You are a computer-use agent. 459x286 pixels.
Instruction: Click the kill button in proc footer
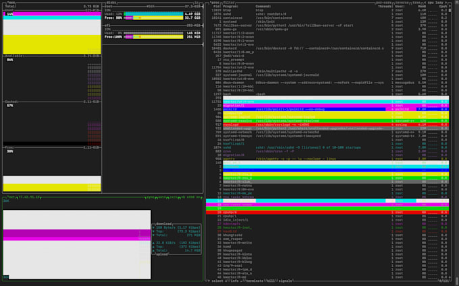click(271, 281)
